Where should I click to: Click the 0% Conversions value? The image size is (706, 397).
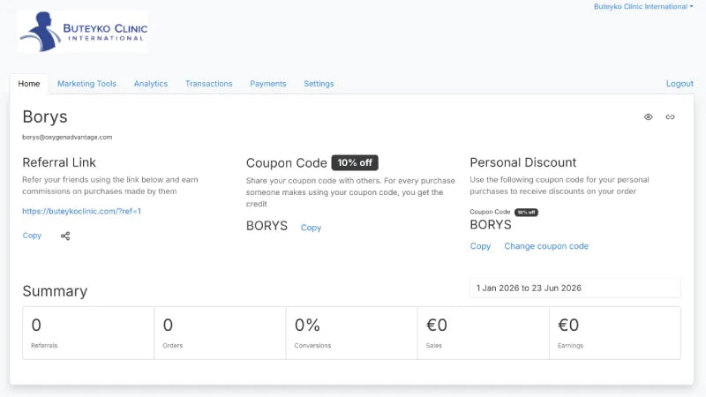307,325
